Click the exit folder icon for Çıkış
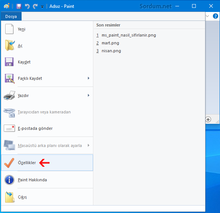This screenshot has height=213, width=220. click(10, 197)
